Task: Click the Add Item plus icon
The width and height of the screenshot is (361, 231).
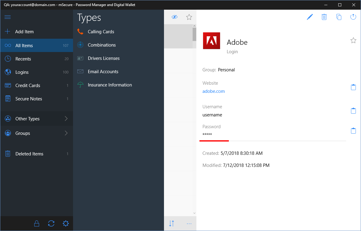Action: 8,31
